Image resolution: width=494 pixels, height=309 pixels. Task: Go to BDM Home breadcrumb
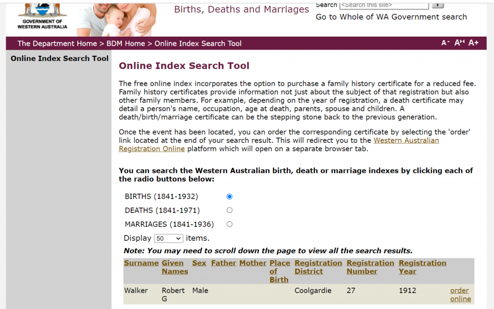[125, 43]
